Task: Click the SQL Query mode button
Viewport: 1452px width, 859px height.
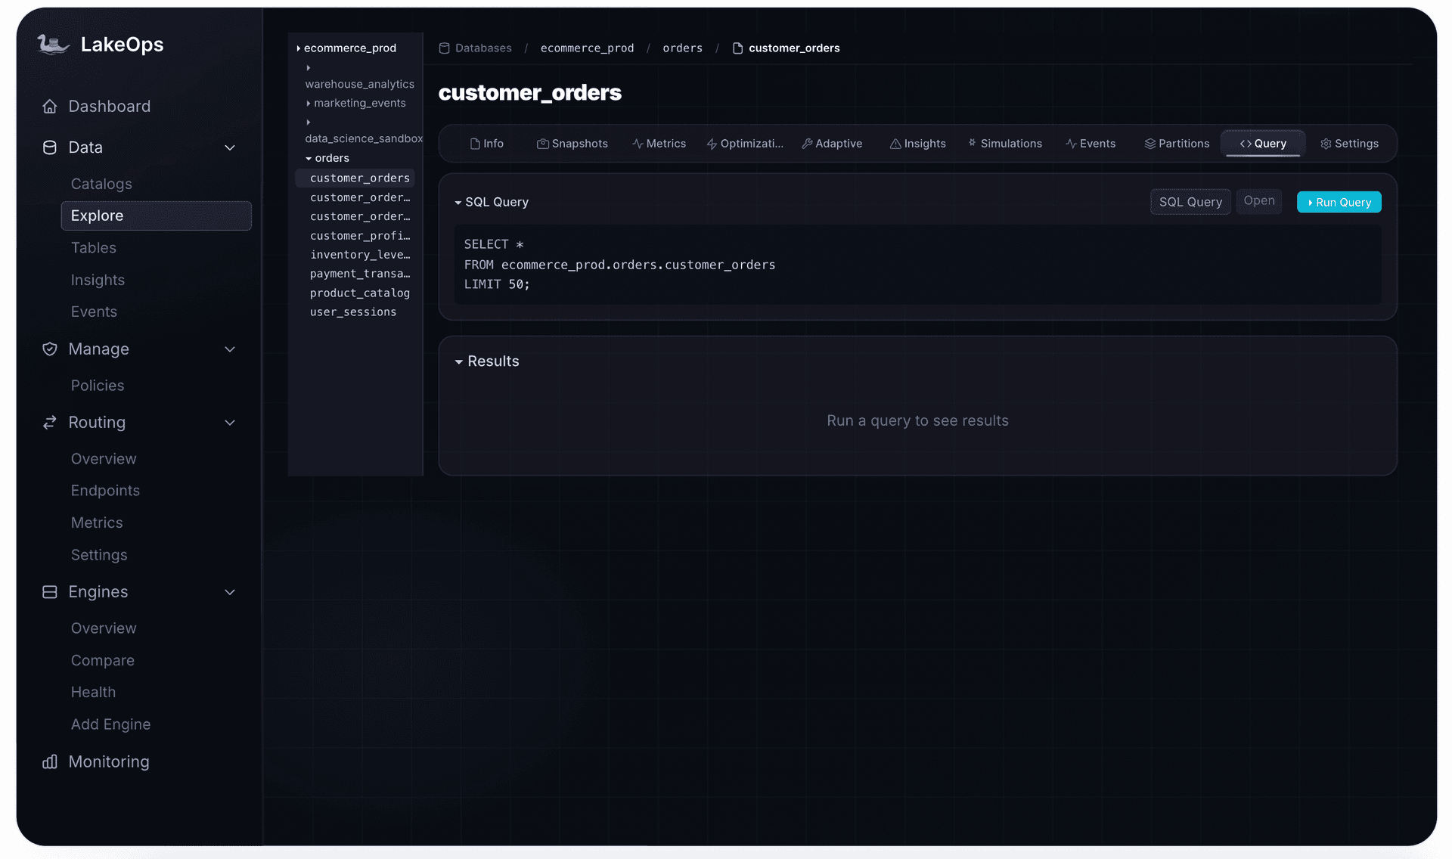Action: (1190, 202)
